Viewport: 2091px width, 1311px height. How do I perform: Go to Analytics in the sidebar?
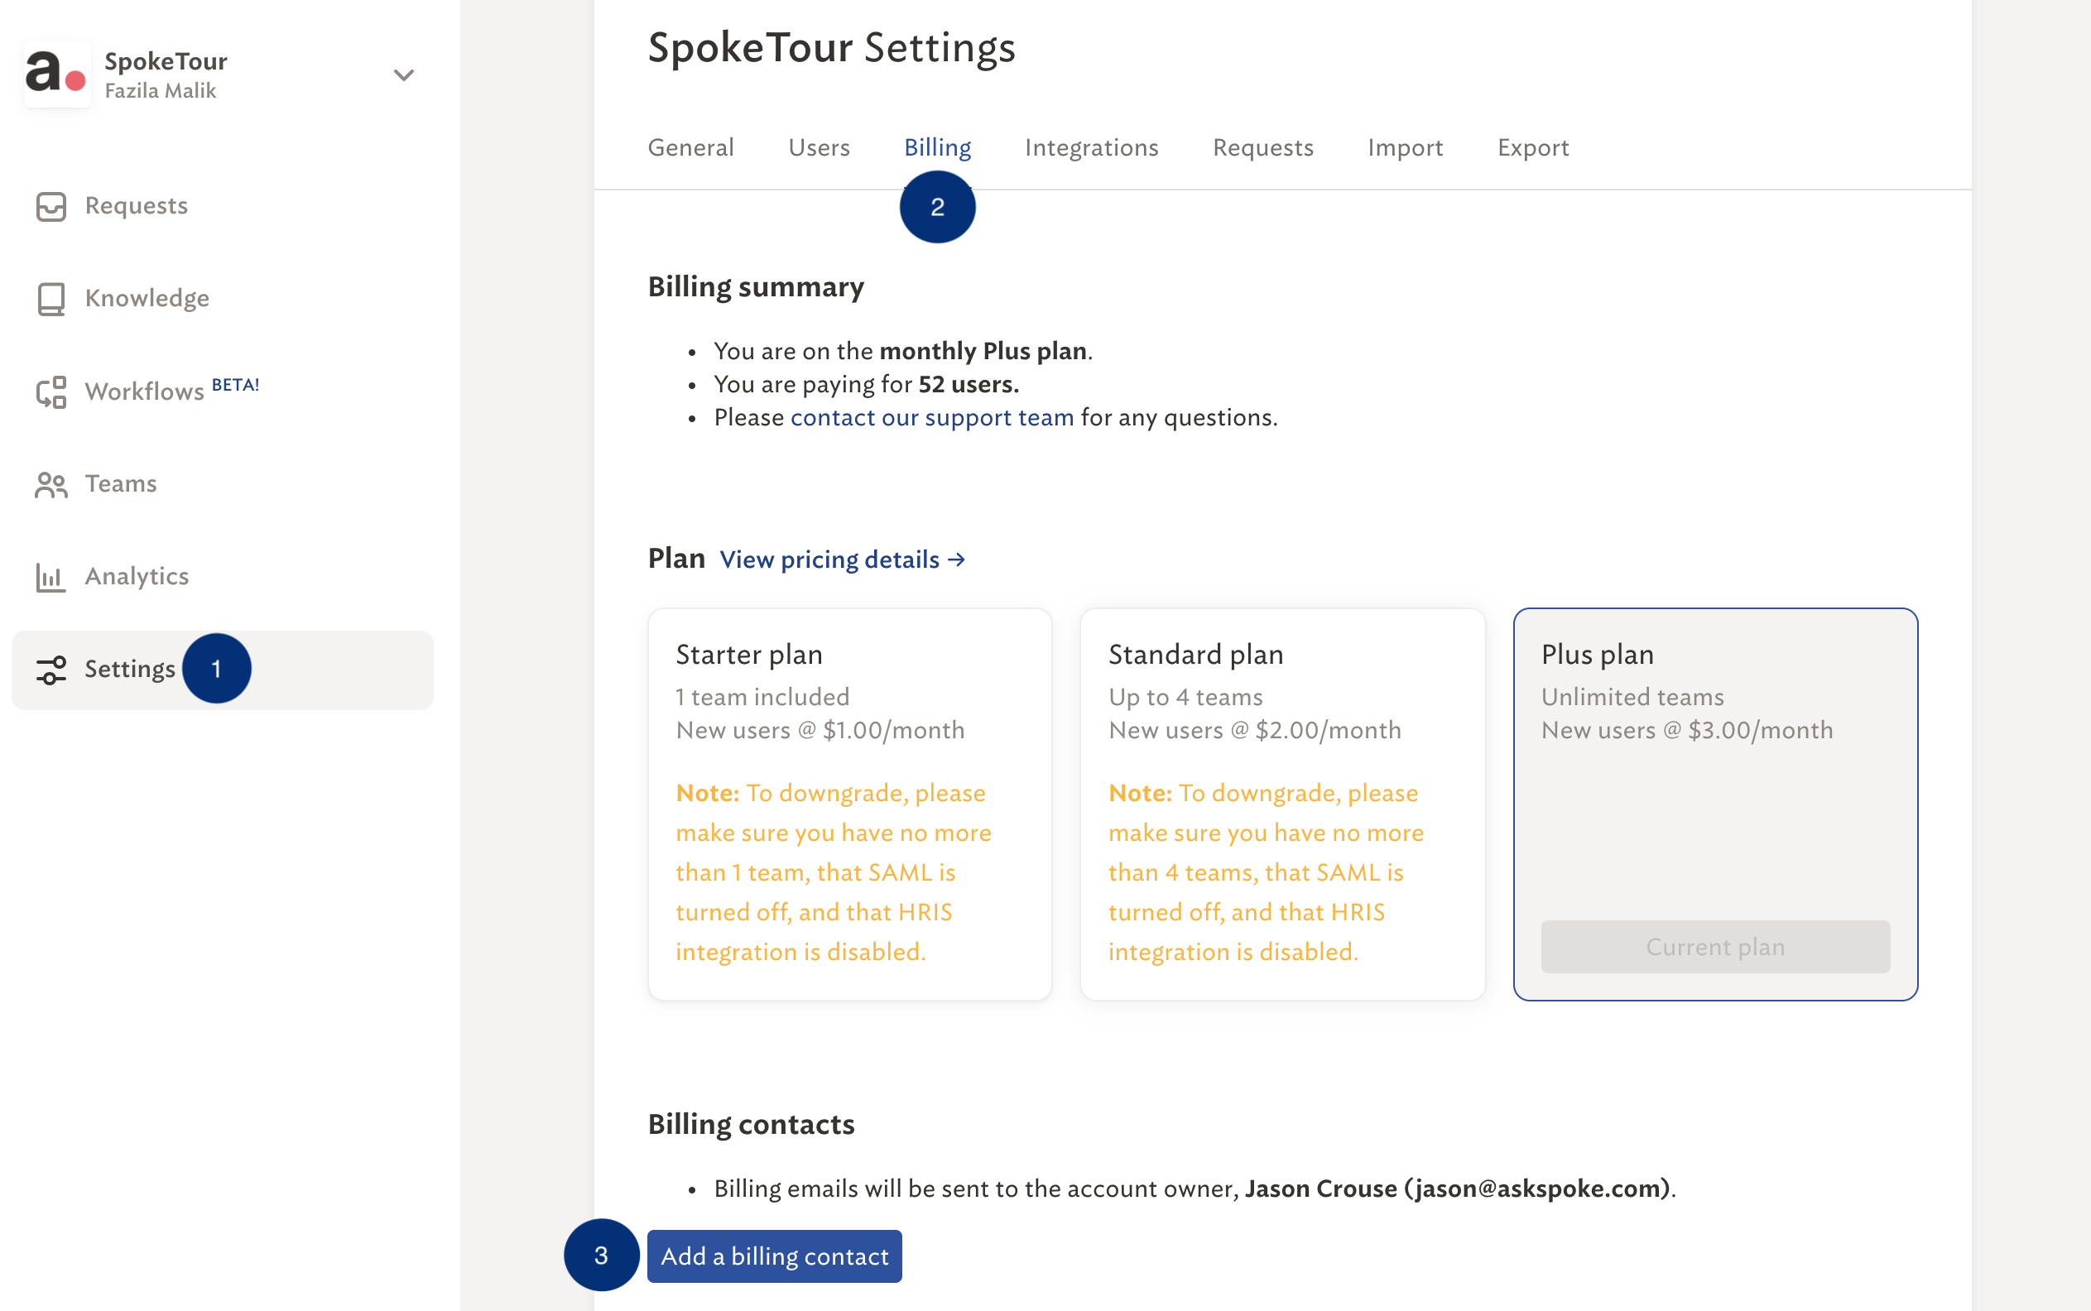(136, 576)
